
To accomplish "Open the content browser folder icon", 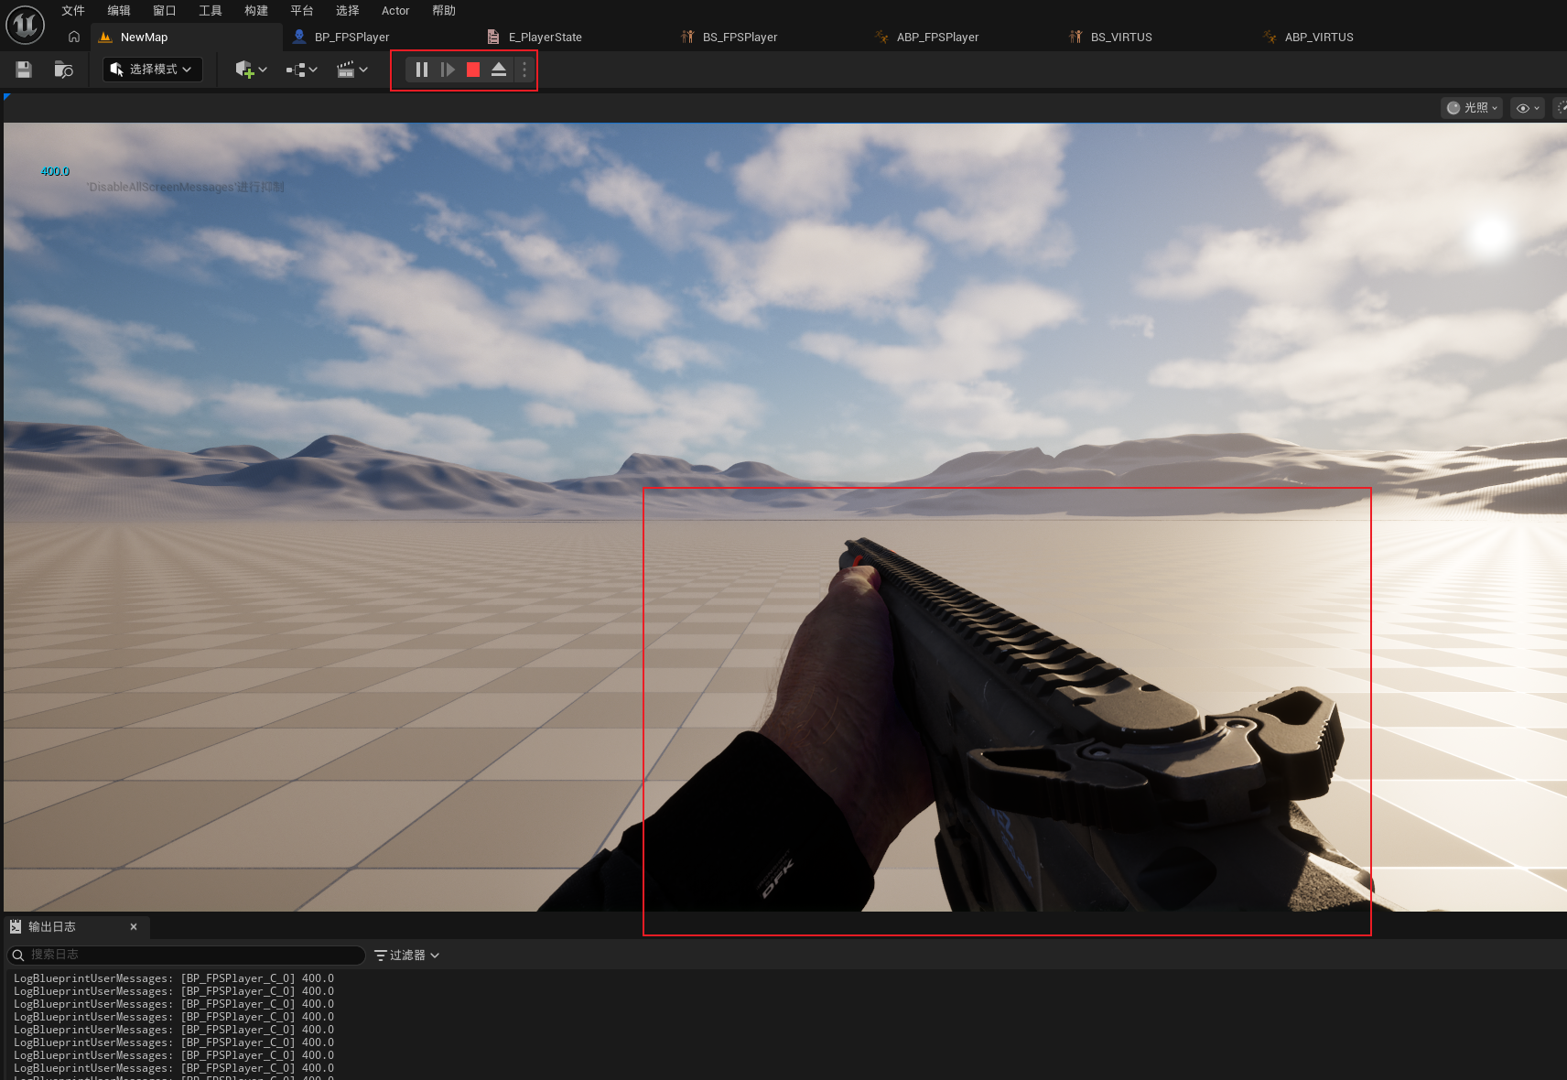I will [63, 70].
